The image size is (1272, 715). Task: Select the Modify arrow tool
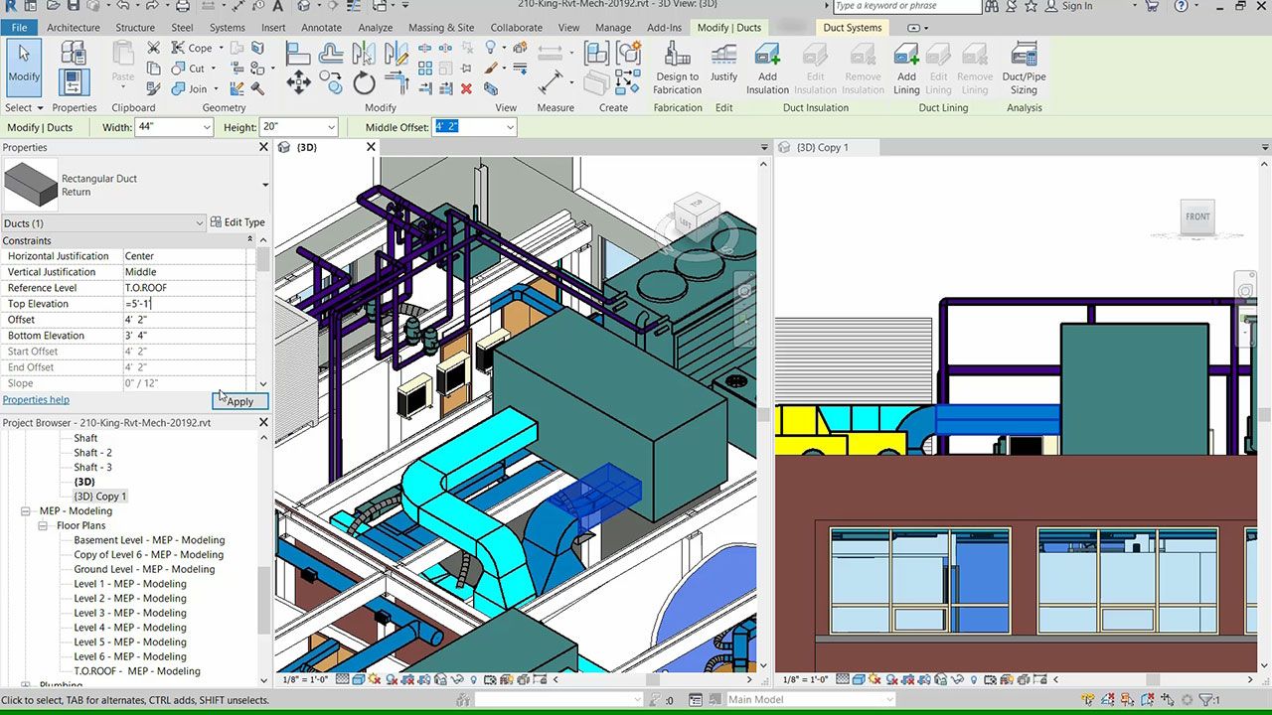pyautogui.click(x=24, y=66)
